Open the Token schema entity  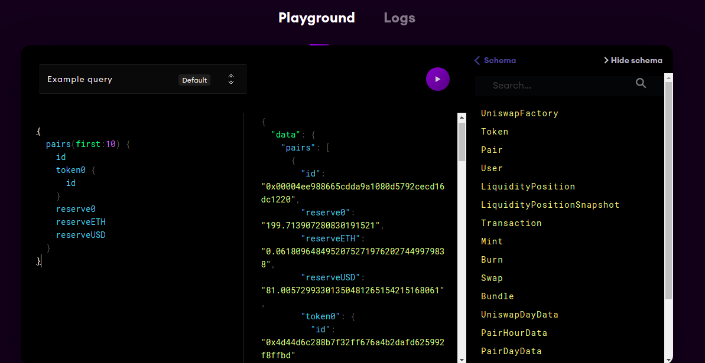click(x=495, y=132)
